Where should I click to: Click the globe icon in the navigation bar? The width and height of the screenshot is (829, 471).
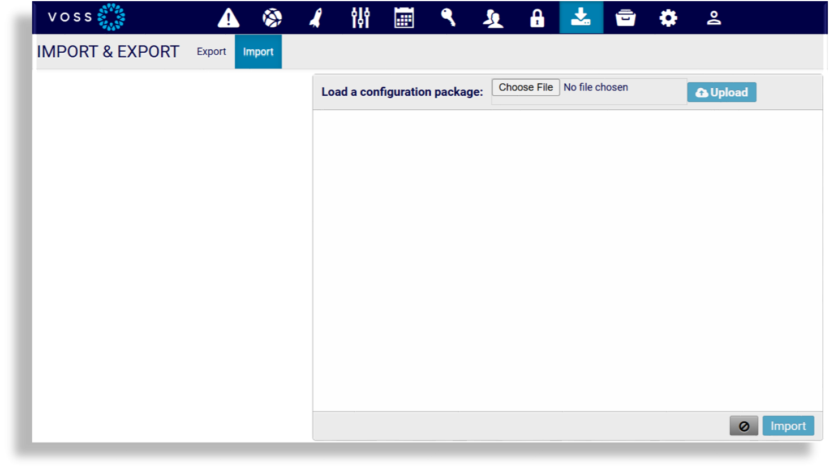272,18
